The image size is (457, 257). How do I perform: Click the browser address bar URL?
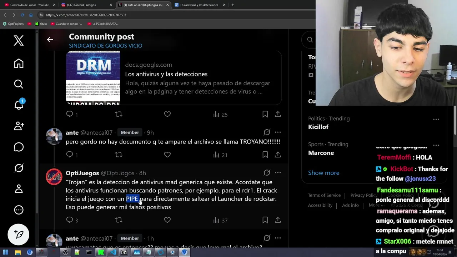[86, 15]
